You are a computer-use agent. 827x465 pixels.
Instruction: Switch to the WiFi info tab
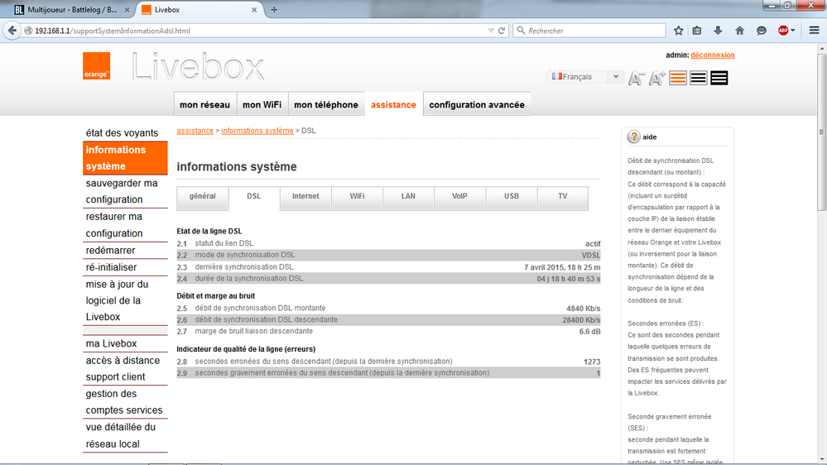(x=357, y=197)
